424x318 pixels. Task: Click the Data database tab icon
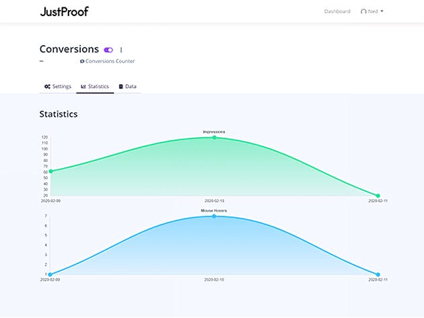tap(121, 87)
